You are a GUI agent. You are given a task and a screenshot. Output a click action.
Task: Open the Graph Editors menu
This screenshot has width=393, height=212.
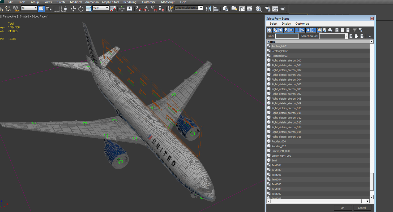(110, 2)
